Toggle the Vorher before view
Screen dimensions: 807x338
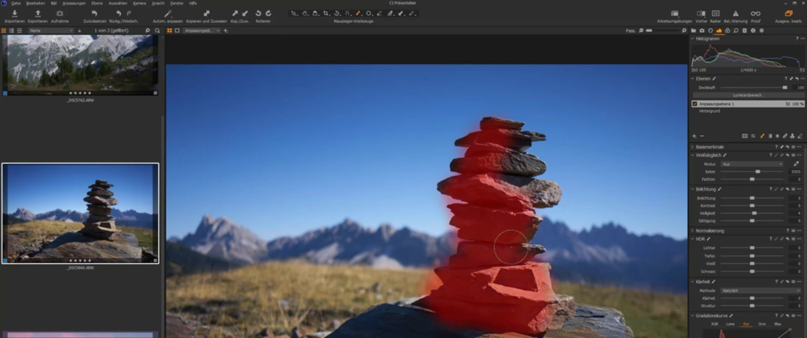[x=701, y=13]
